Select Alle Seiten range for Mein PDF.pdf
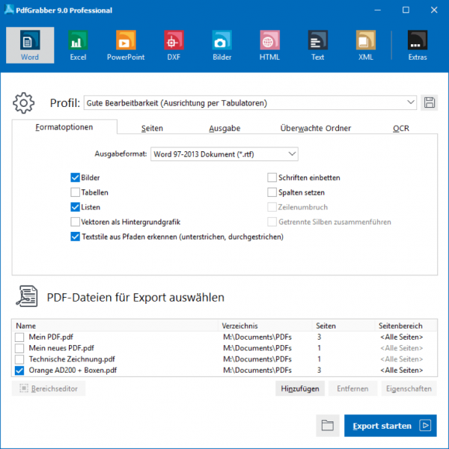 pyautogui.click(x=401, y=337)
